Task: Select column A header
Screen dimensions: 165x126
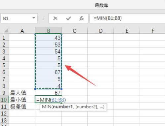Action: click(x=22, y=31)
